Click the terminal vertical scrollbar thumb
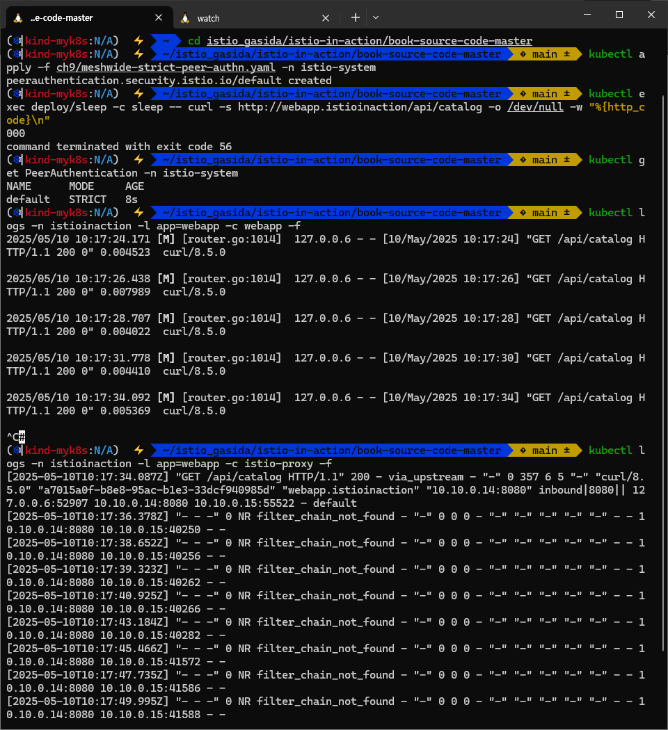 [663, 374]
